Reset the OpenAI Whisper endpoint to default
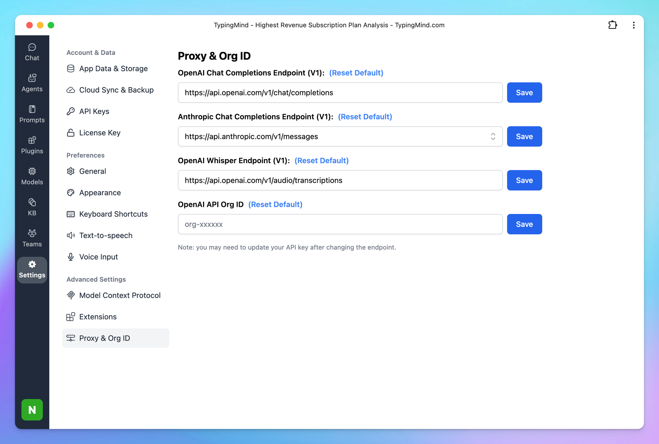The width and height of the screenshot is (659, 444). click(321, 161)
